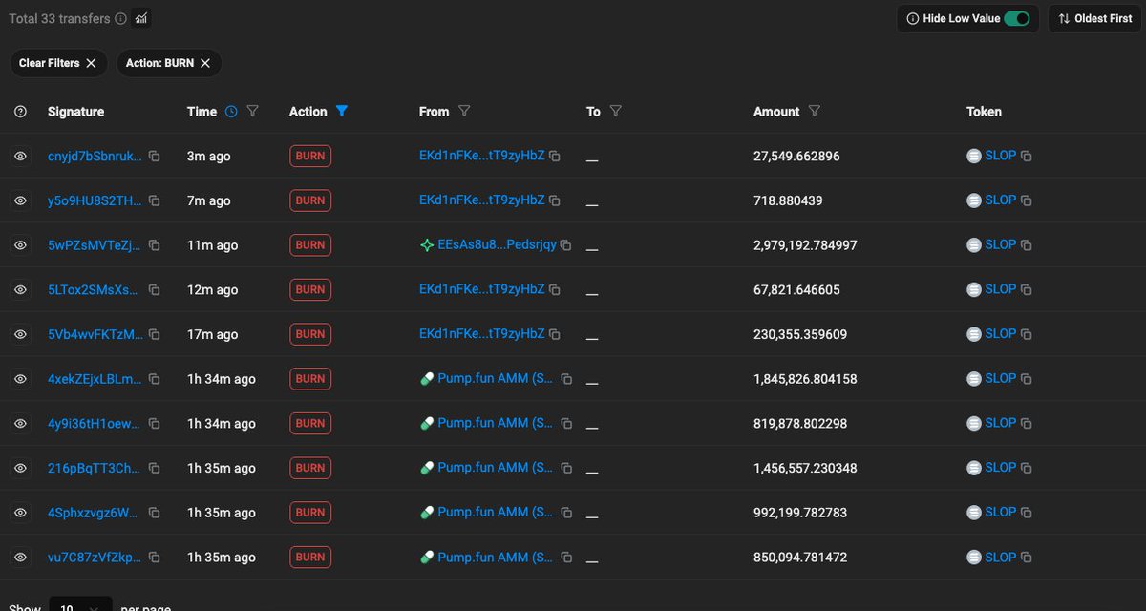Copy EKd1nFKe address in 12m ago row
The height and width of the screenshot is (611, 1146).
[x=555, y=289]
